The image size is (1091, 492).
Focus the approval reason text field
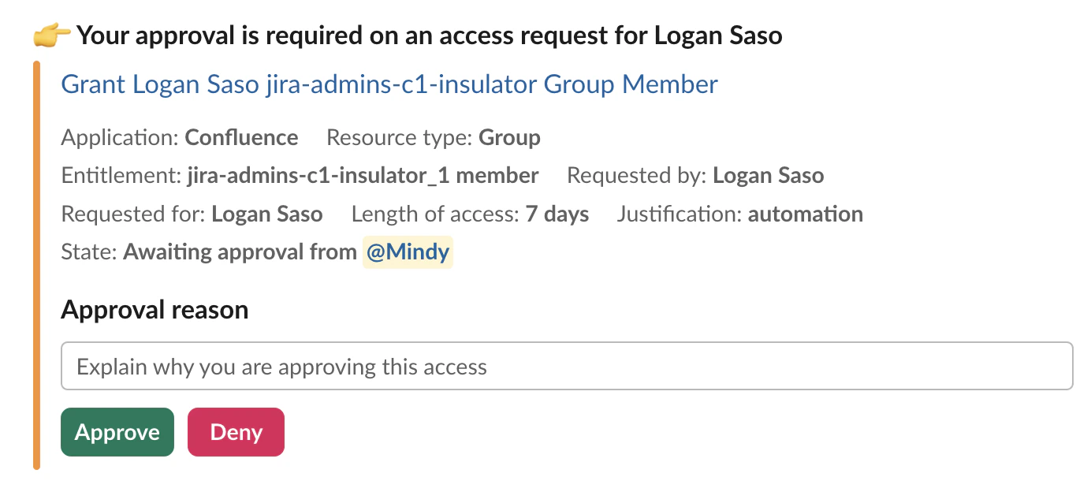567,367
